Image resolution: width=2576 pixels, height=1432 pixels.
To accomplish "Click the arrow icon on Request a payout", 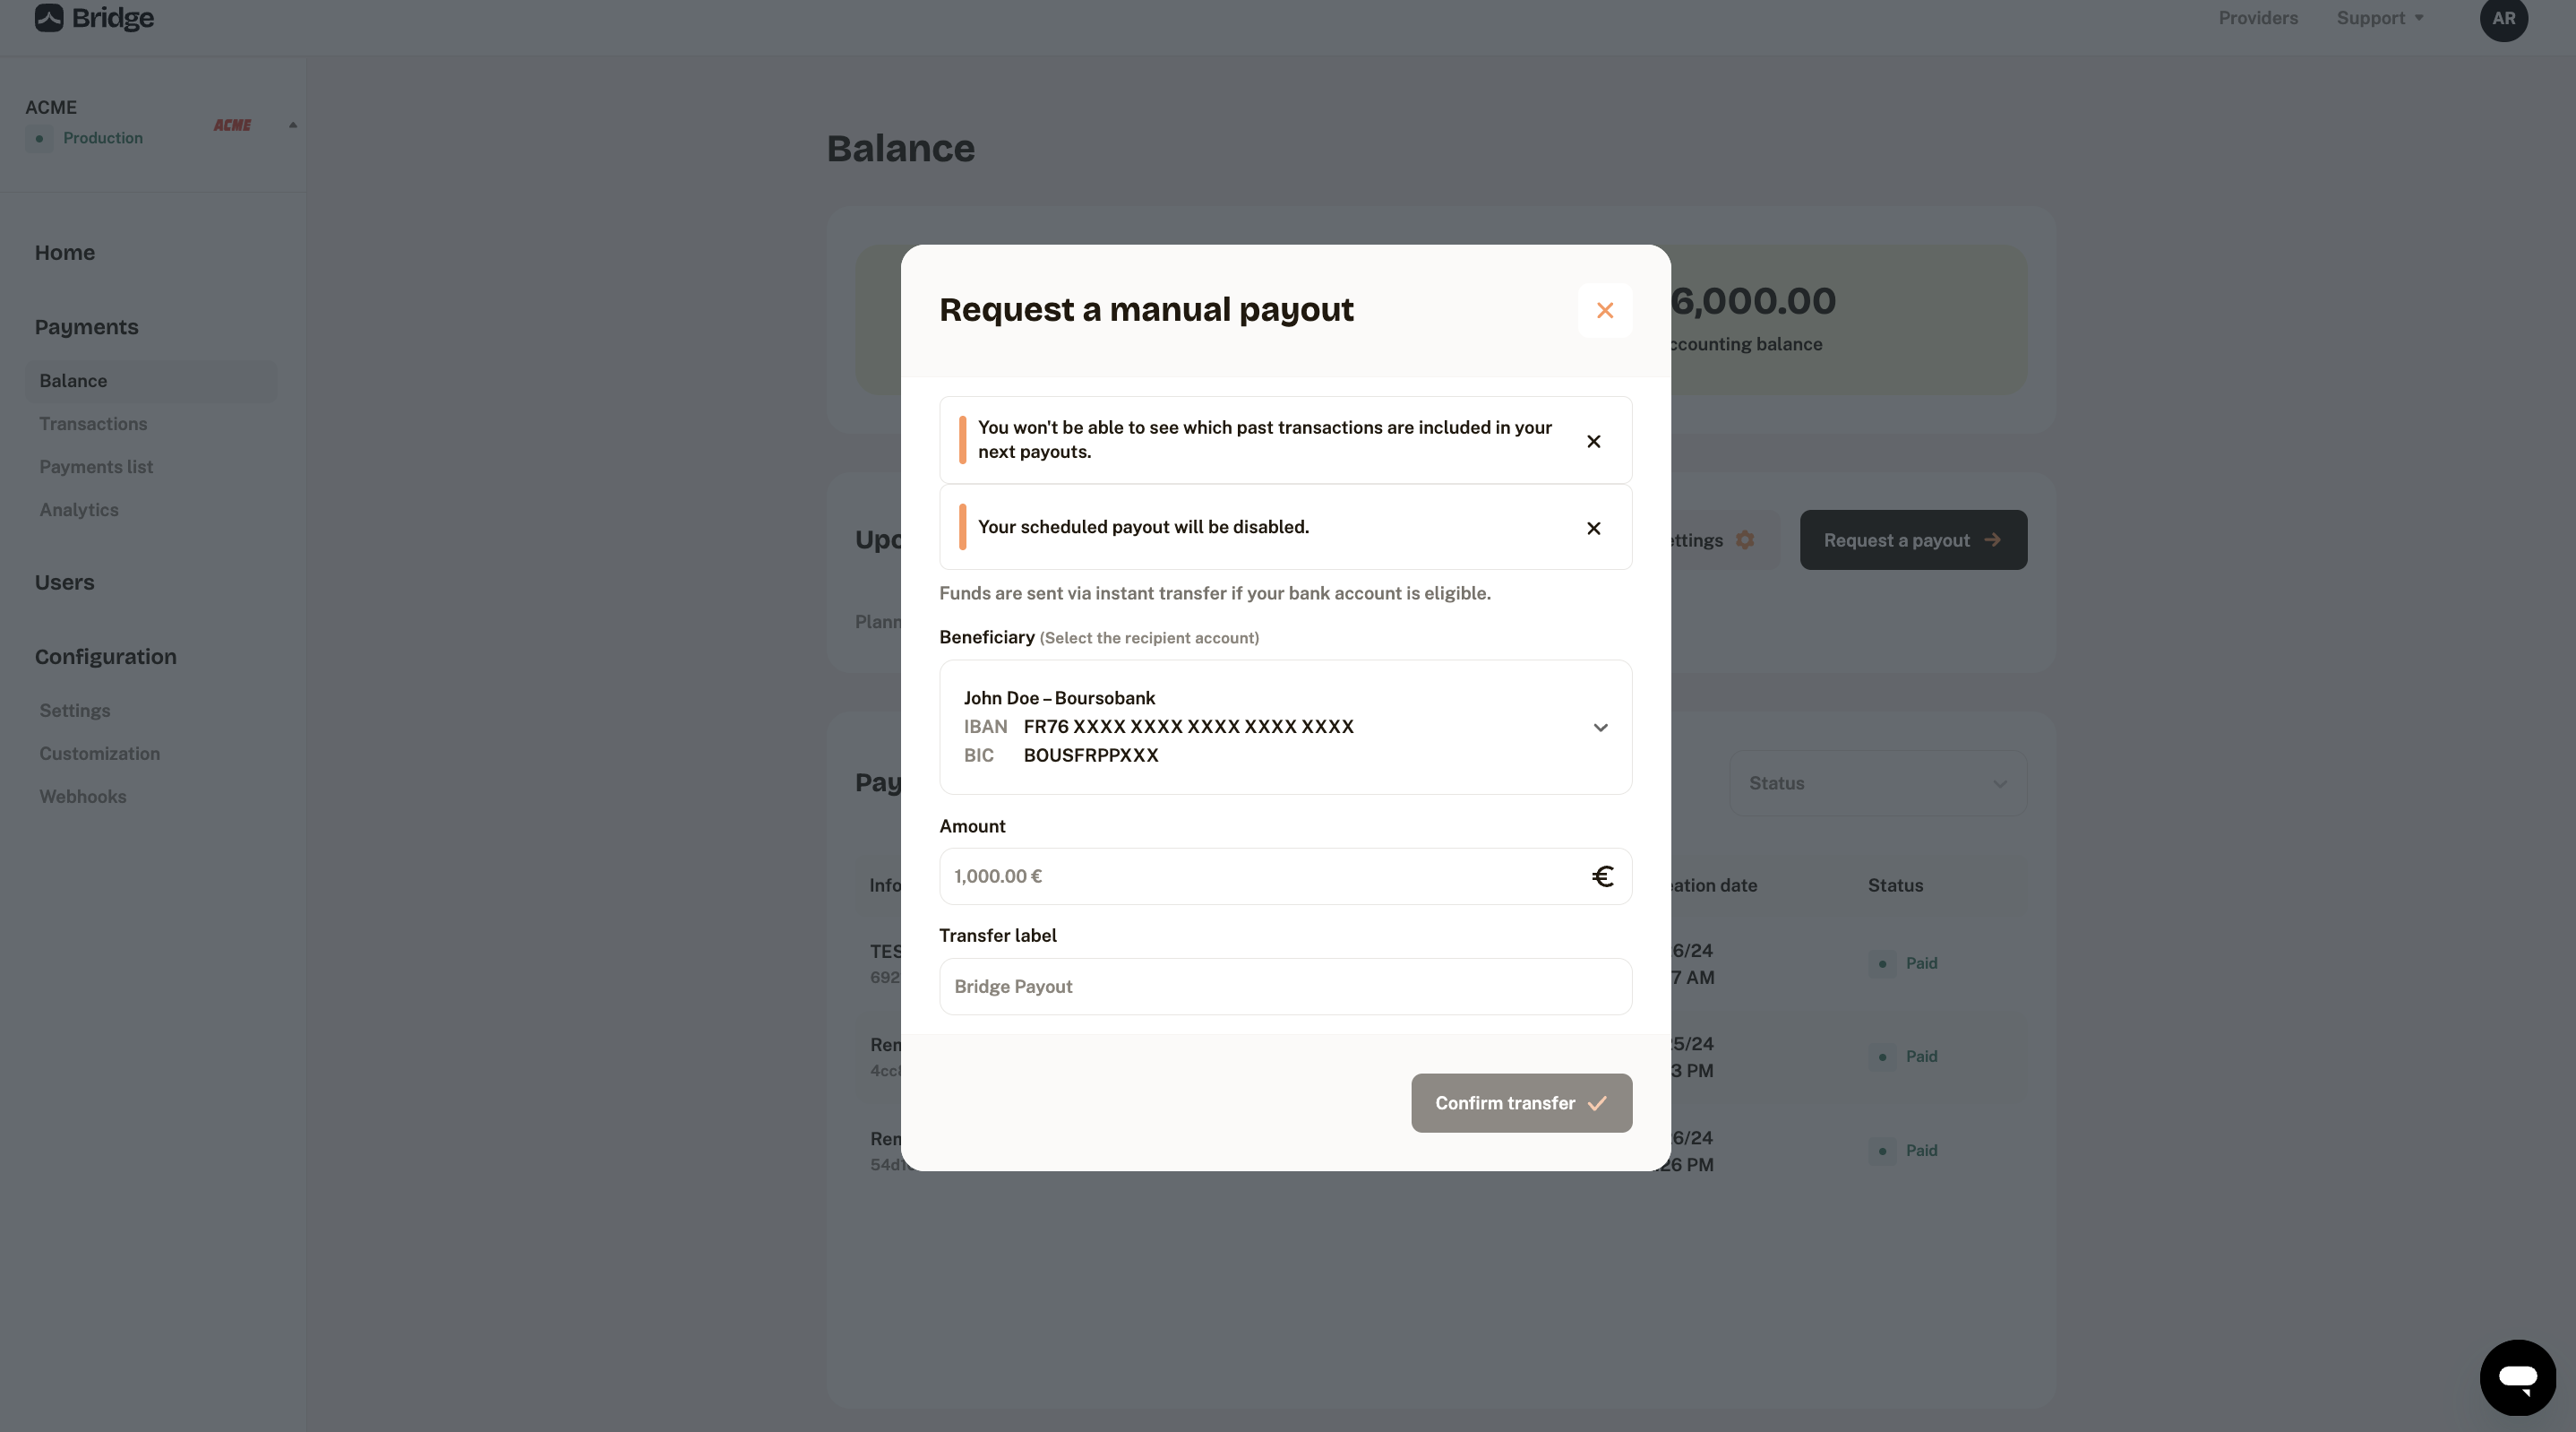I will [x=1992, y=540].
